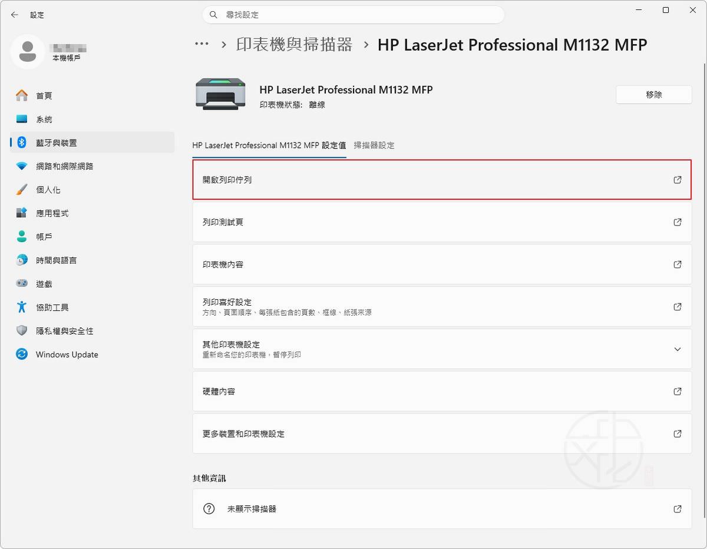The width and height of the screenshot is (707, 549).
Task: Click the 尋找設定 search field
Action: point(353,15)
